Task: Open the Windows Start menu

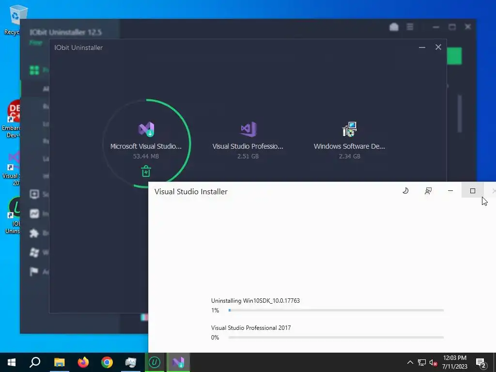Action: (12, 362)
